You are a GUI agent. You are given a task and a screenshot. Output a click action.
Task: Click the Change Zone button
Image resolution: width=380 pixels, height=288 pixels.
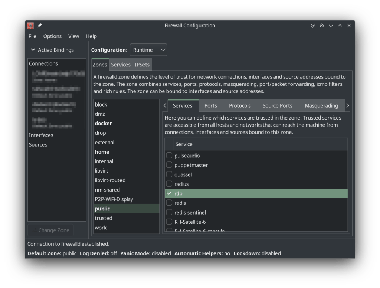point(50,230)
